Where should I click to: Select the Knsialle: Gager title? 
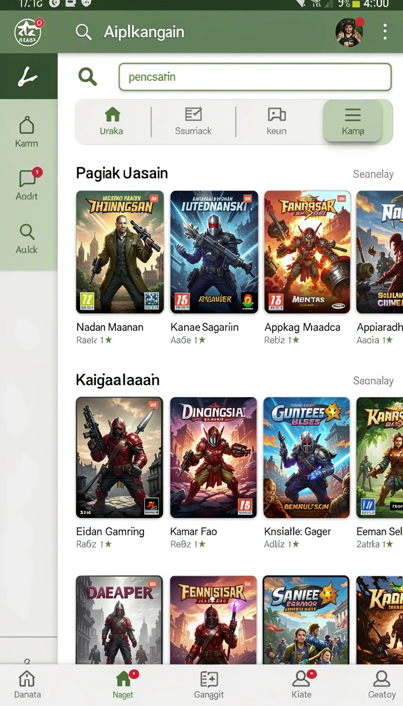coord(298,532)
